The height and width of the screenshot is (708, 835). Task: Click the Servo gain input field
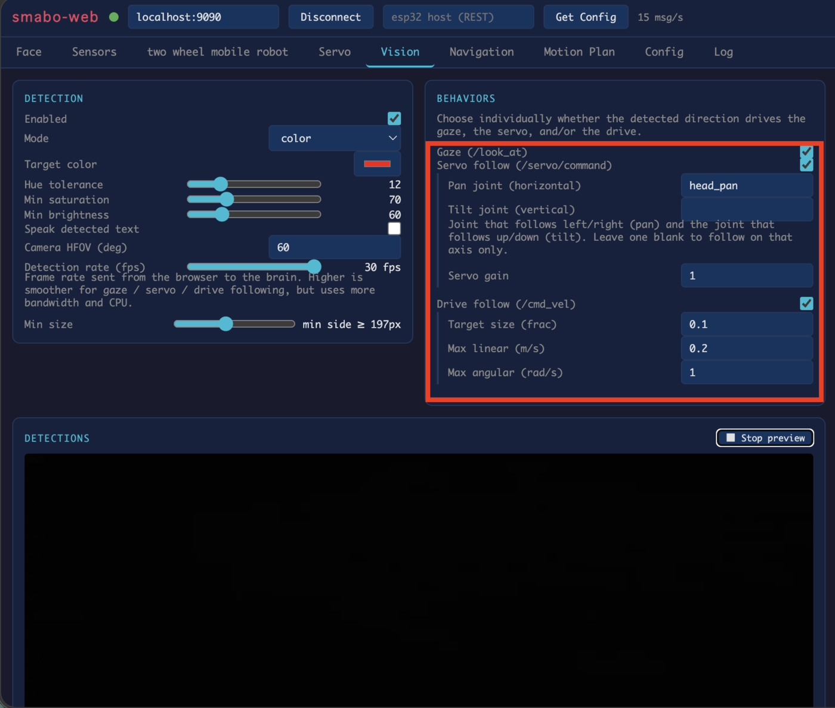pos(747,275)
